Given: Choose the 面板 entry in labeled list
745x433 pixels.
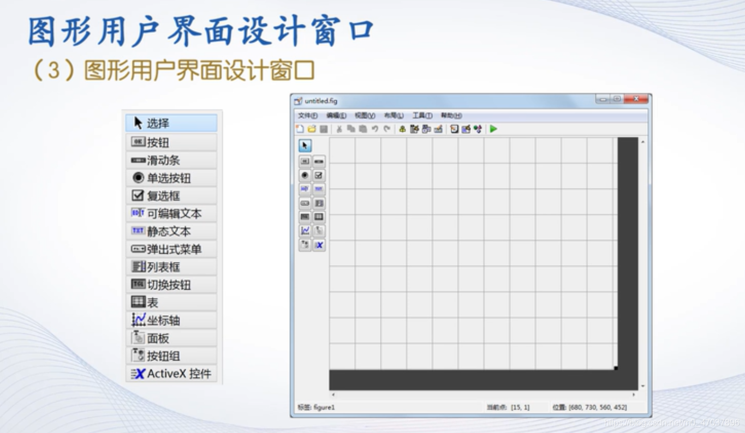Looking at the screenshot, I should click(x=171, y=338).
